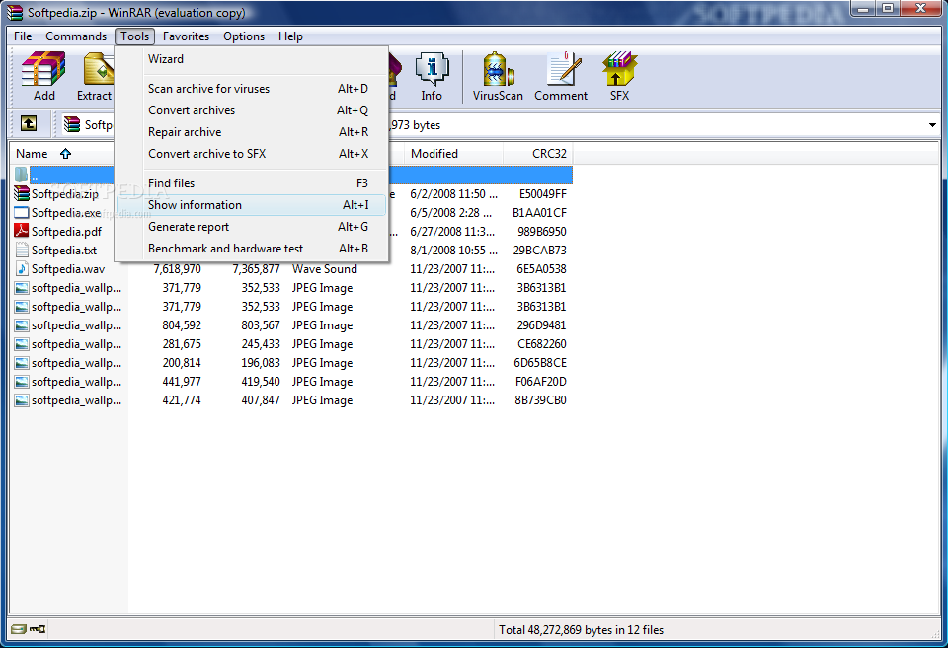
Task: Click the parent folder '..' icon
Action: coord(21,176)
